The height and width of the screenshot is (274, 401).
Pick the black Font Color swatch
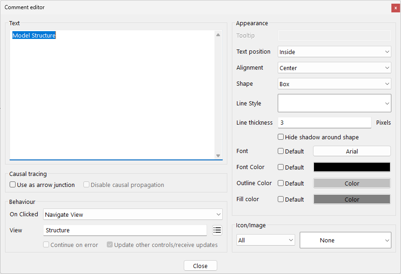[x=352, y=167]
